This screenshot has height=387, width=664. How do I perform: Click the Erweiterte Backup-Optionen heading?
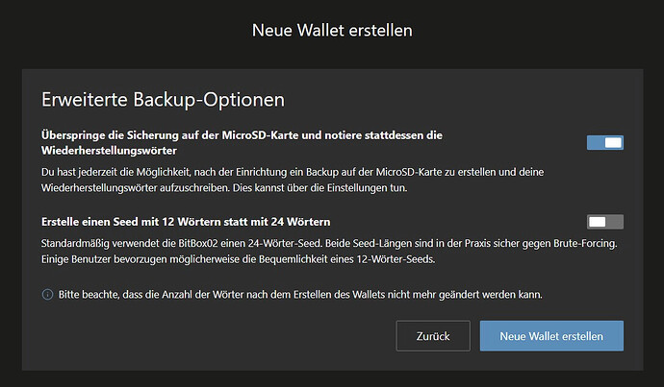point(163,100)
